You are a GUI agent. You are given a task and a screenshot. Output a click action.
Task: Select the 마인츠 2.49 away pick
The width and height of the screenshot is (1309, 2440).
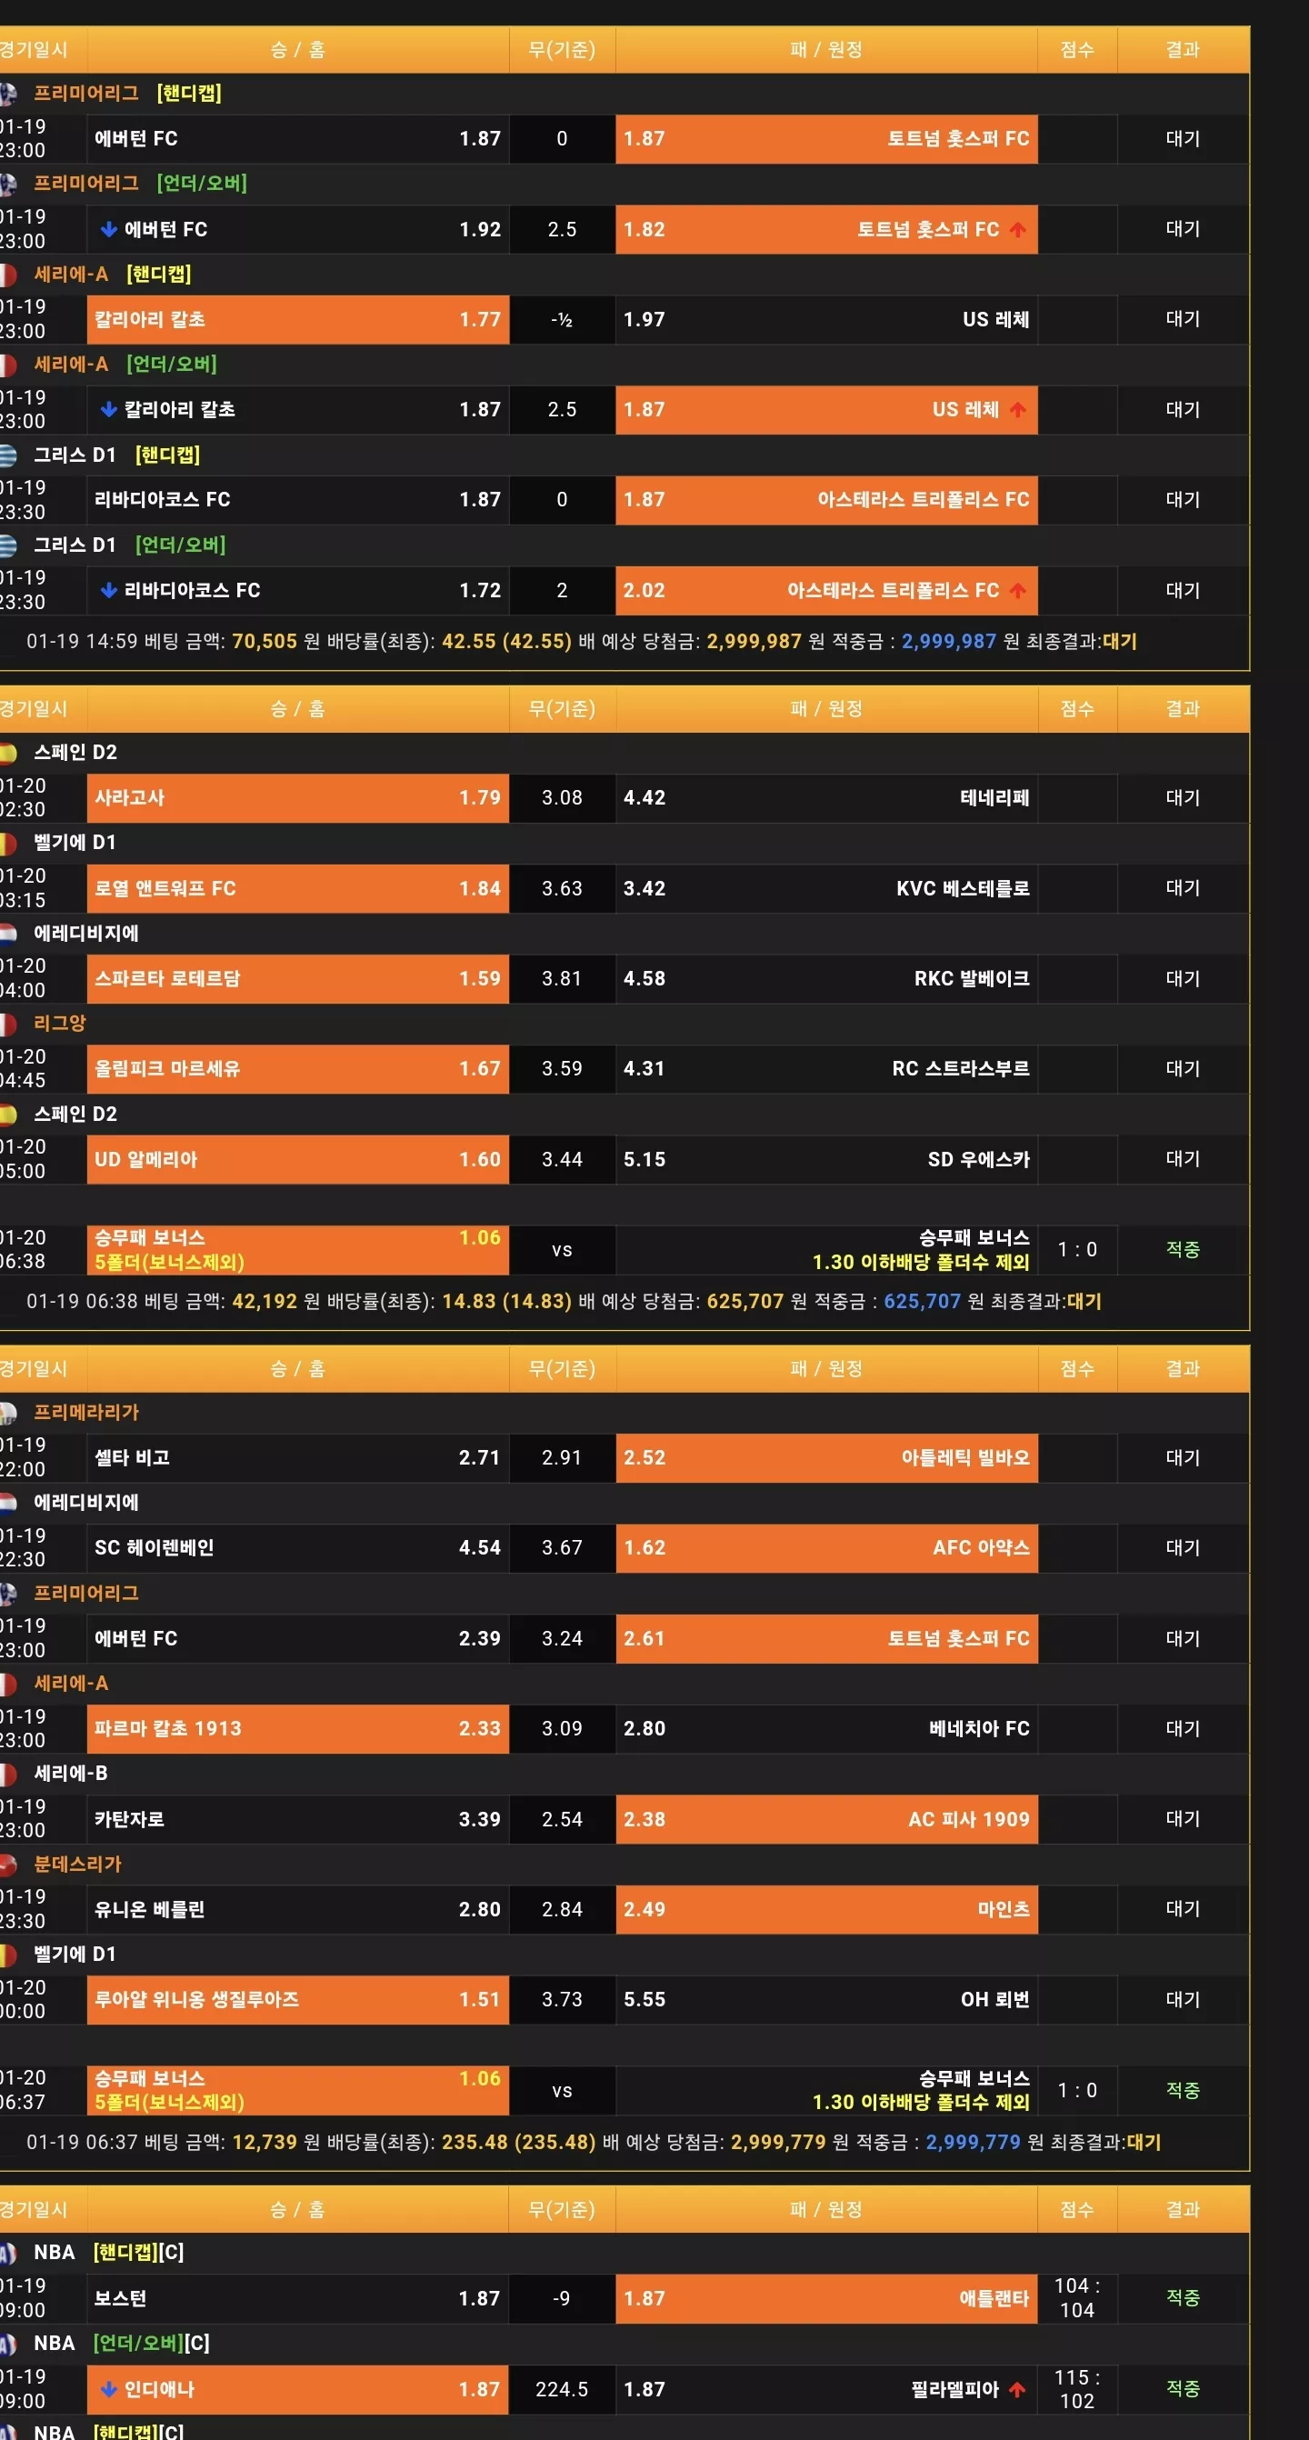[826, 1910]
